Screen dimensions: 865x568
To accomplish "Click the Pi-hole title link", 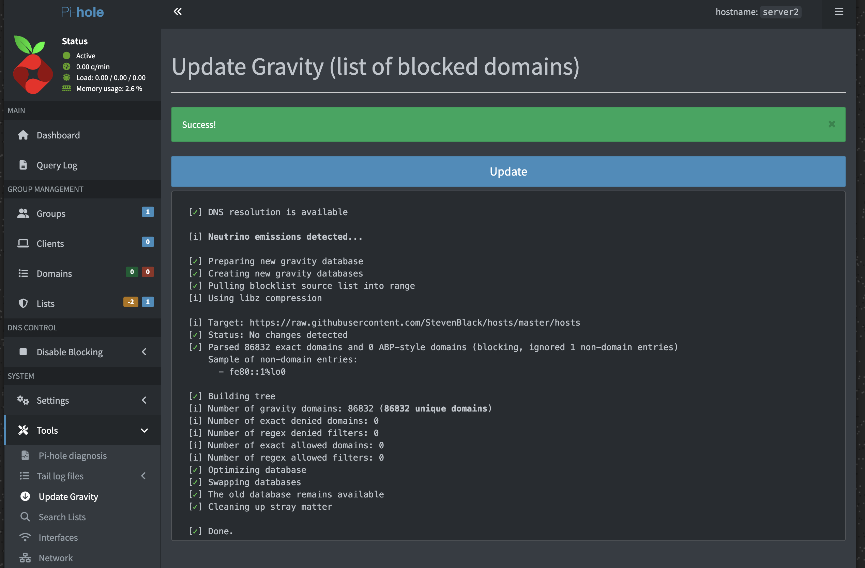I will pos(82,12).
